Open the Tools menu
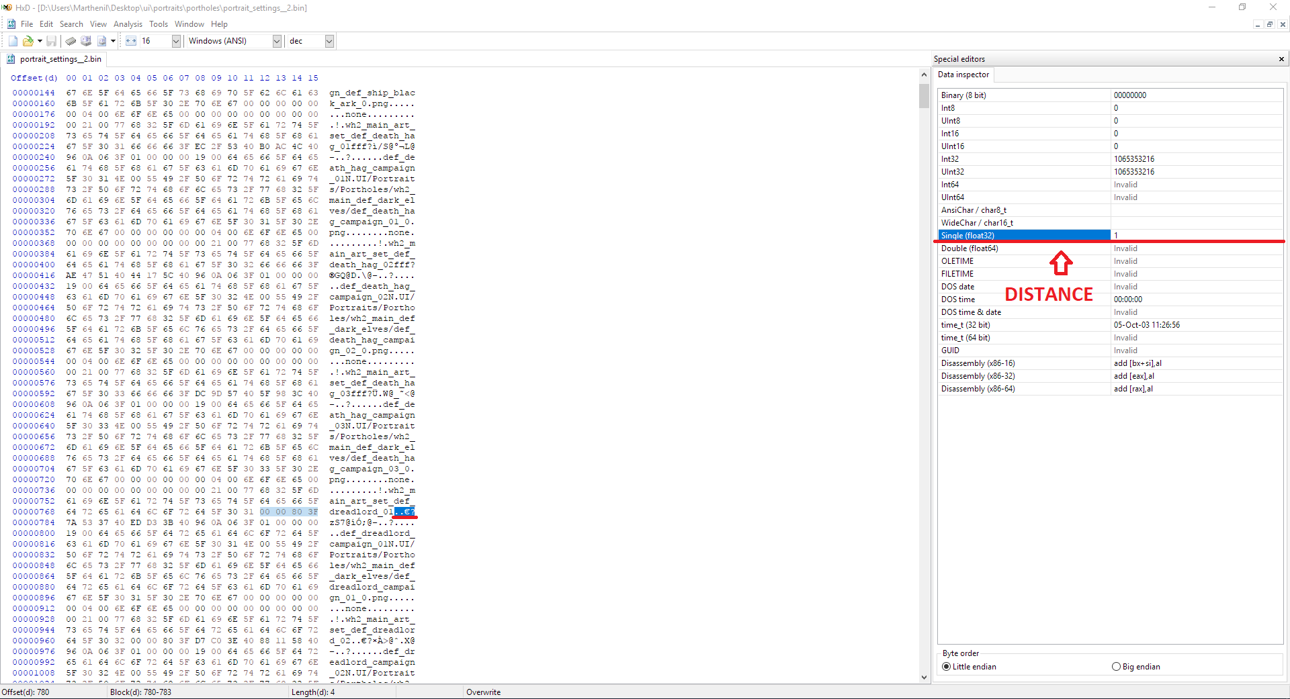 (159, 24)
